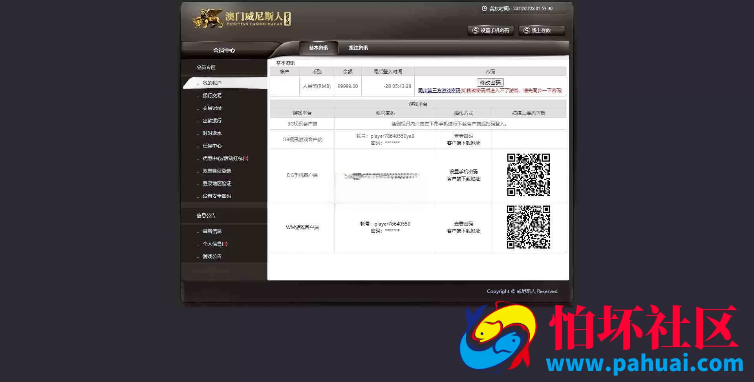The image size is (754, 382).
Task: Click the WM account text player78640550
Action: 392,224
